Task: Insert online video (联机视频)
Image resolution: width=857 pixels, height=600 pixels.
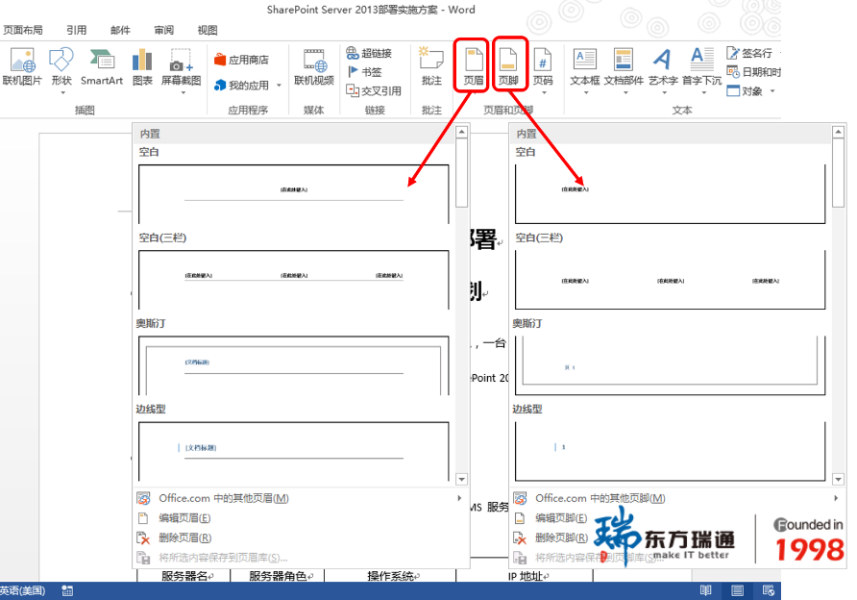Action: pyautogui.click(x=314, y=66)
